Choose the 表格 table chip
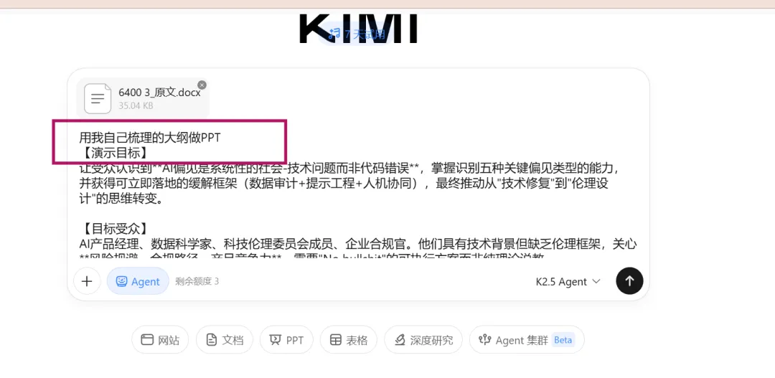The image size is (775, 378). pos(349,339)
